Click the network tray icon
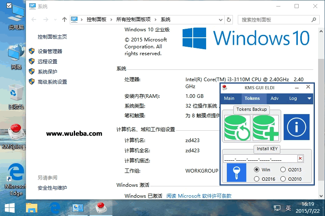The height and width of the screenshot is (216, 325). [x=277, y=208]
